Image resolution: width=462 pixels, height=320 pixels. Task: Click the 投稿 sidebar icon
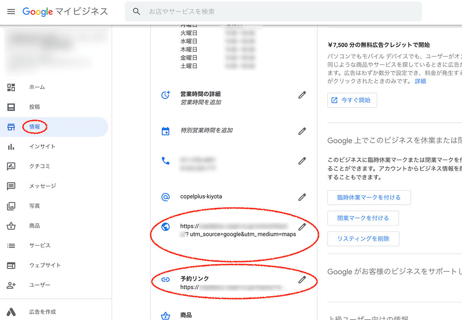(11, 107)
